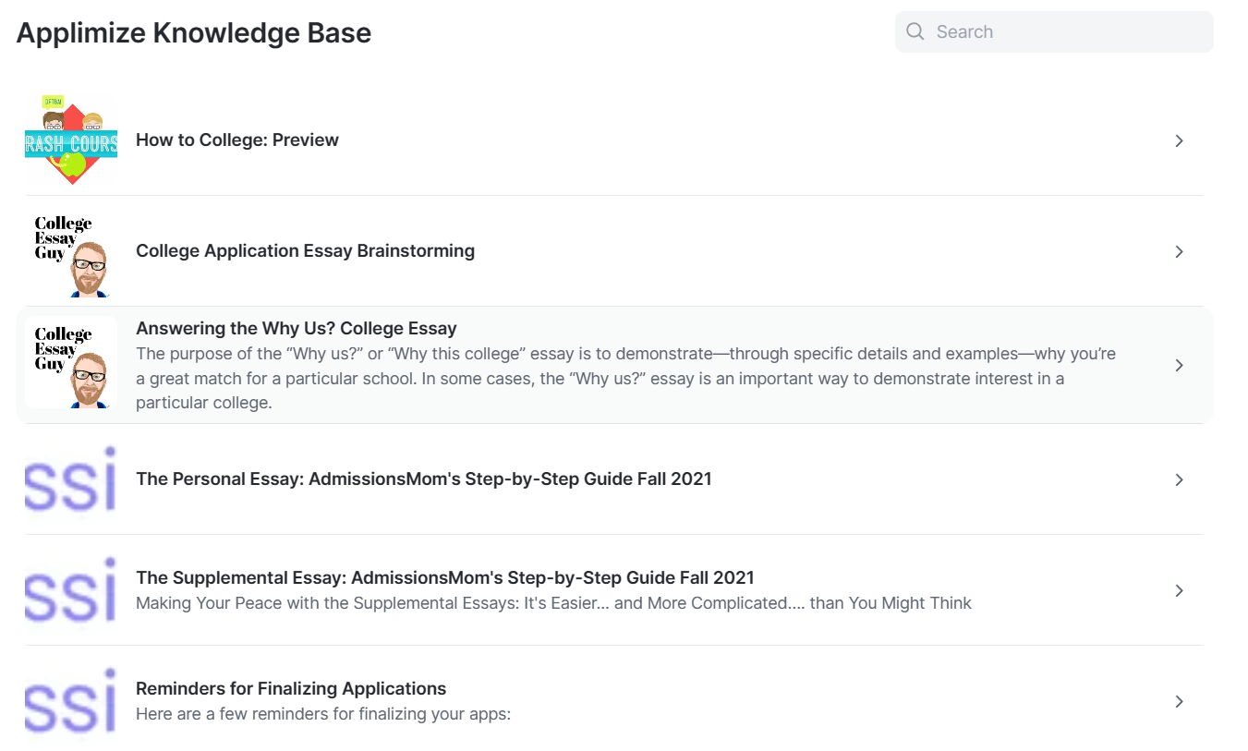Viewport: 1248px width, 751px height.
Task: Open Answering the Why Us? College Essay title
Action: click(x=297, y=328)
